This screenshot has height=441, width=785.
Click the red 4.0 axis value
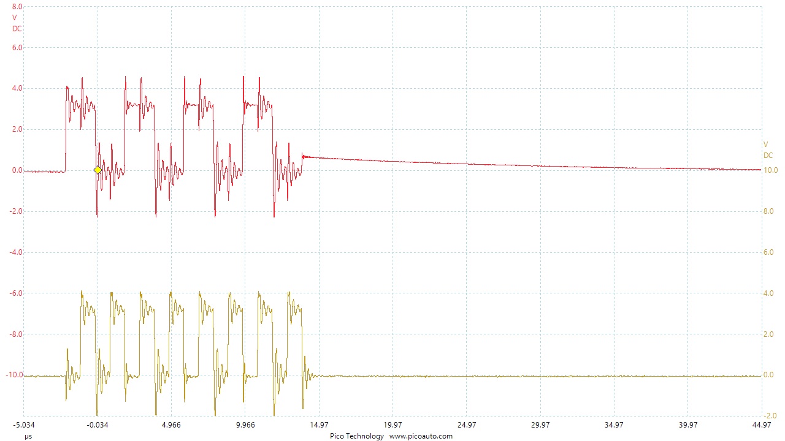[x=17, y=88]
